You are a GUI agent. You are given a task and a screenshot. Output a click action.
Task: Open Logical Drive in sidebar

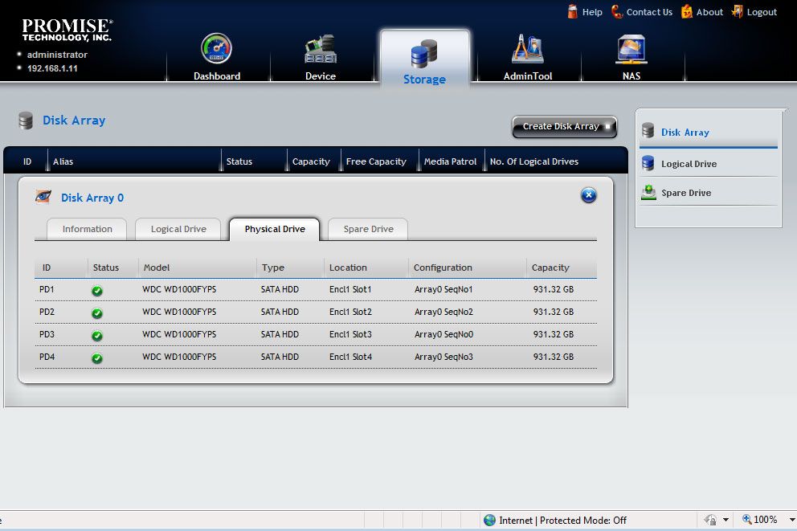tap(689, 164)
